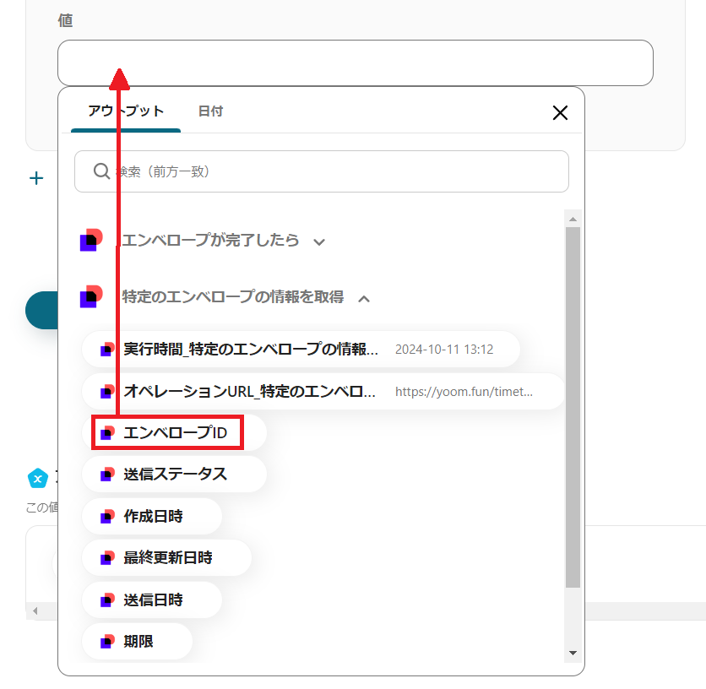Switch to the 日付 tab

tap(211, 111)
